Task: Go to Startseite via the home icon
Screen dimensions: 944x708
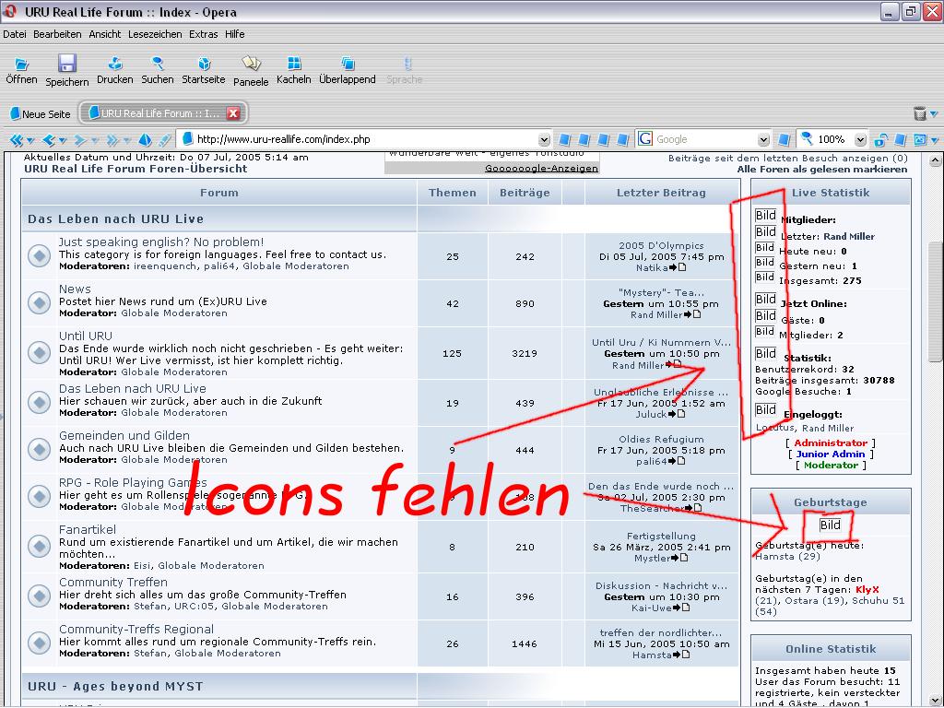Action: coord(204,65)
